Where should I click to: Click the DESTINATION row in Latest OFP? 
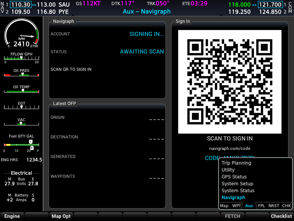pos(107,137)
